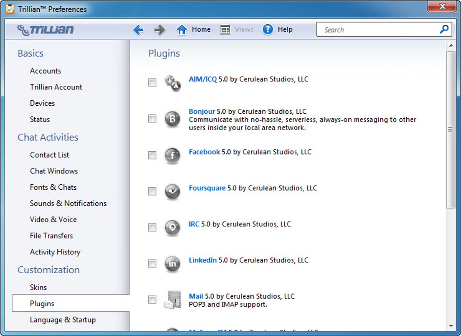Close the Trillian Preferences window
This screenshot has height=336, width=461.
pyautogui.click(x=442, y=7)
